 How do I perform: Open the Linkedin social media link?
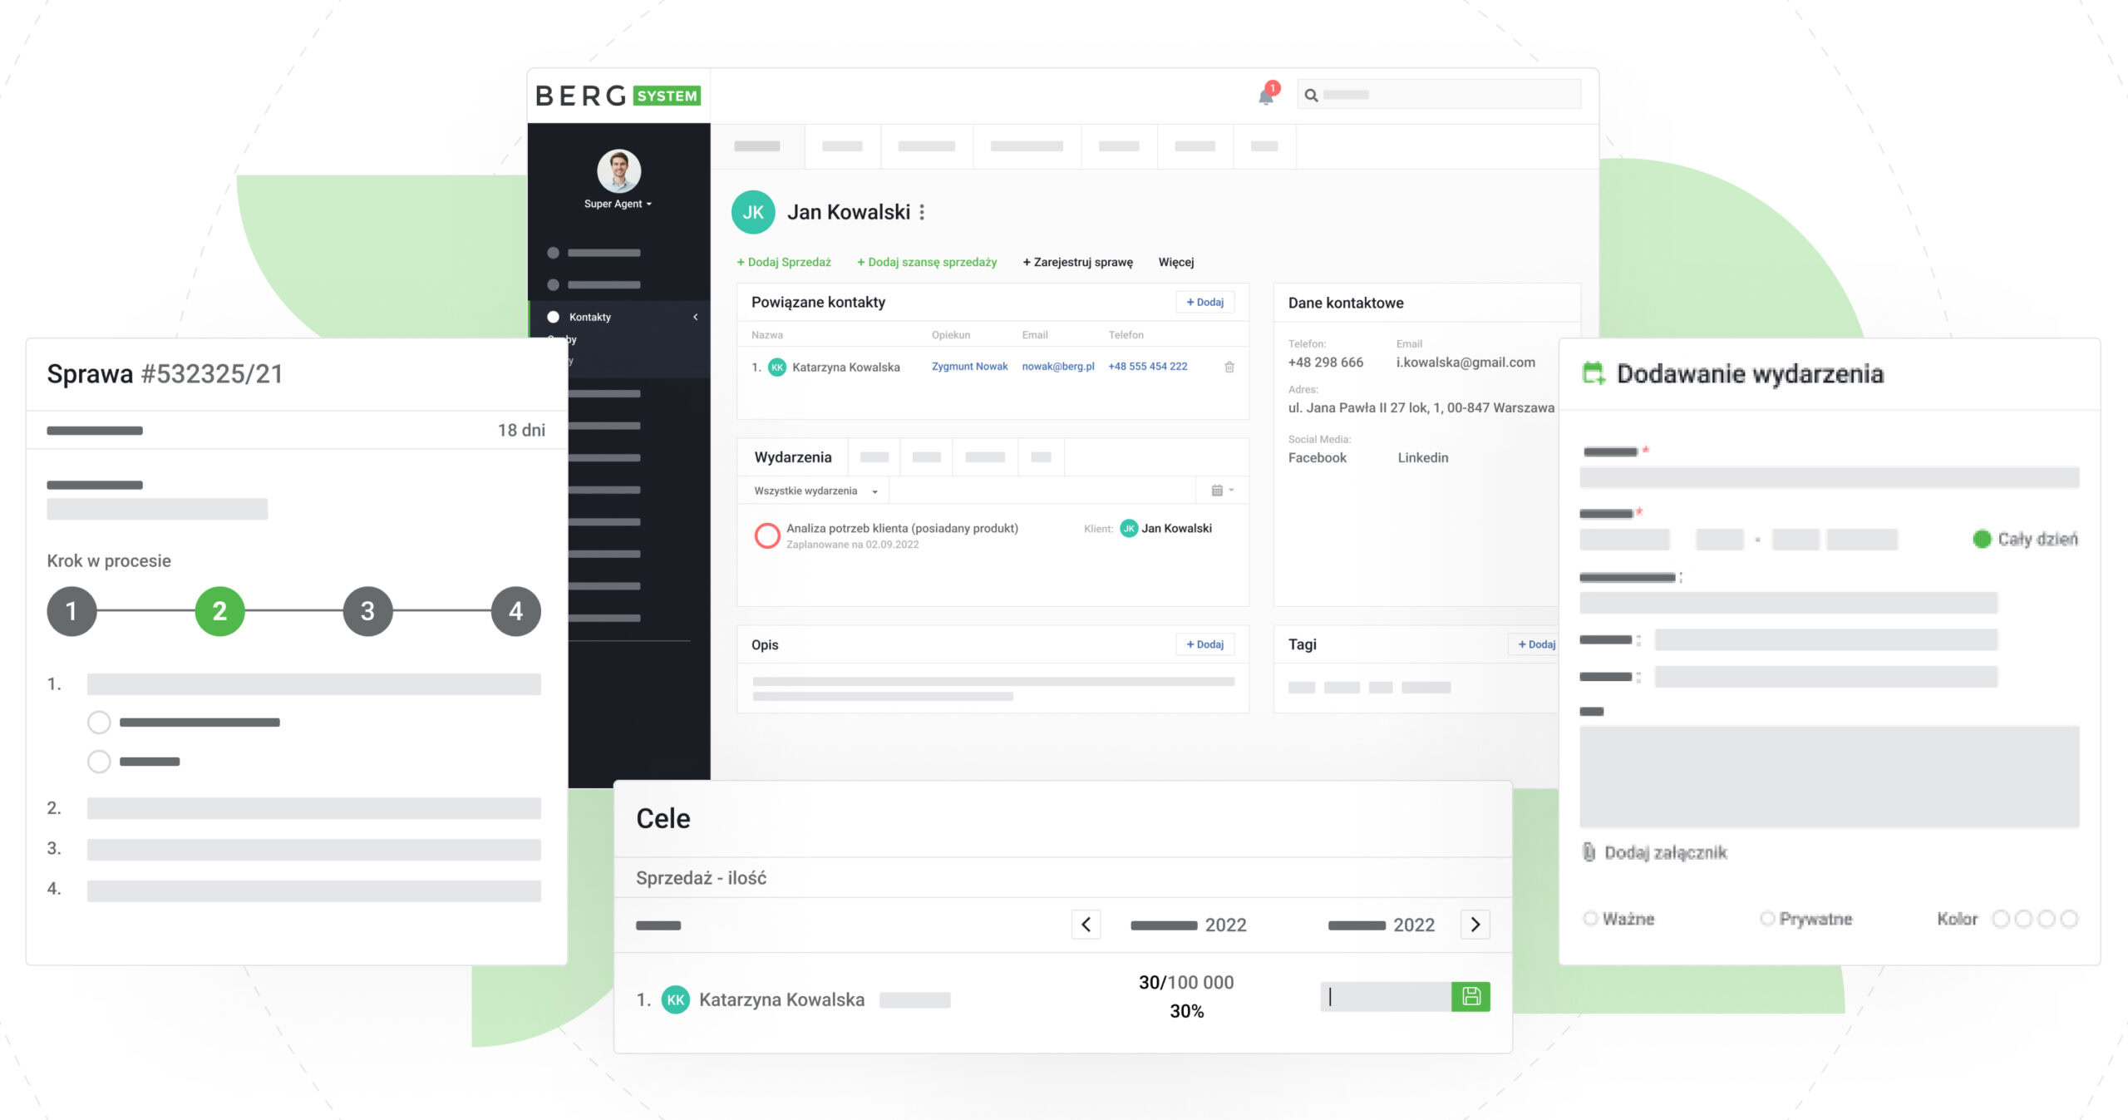(1423, 457)
